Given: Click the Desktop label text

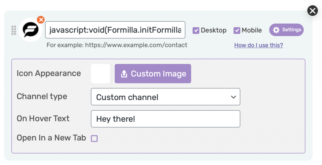Looking at the screenshot, I should click(x=214, y=30).
